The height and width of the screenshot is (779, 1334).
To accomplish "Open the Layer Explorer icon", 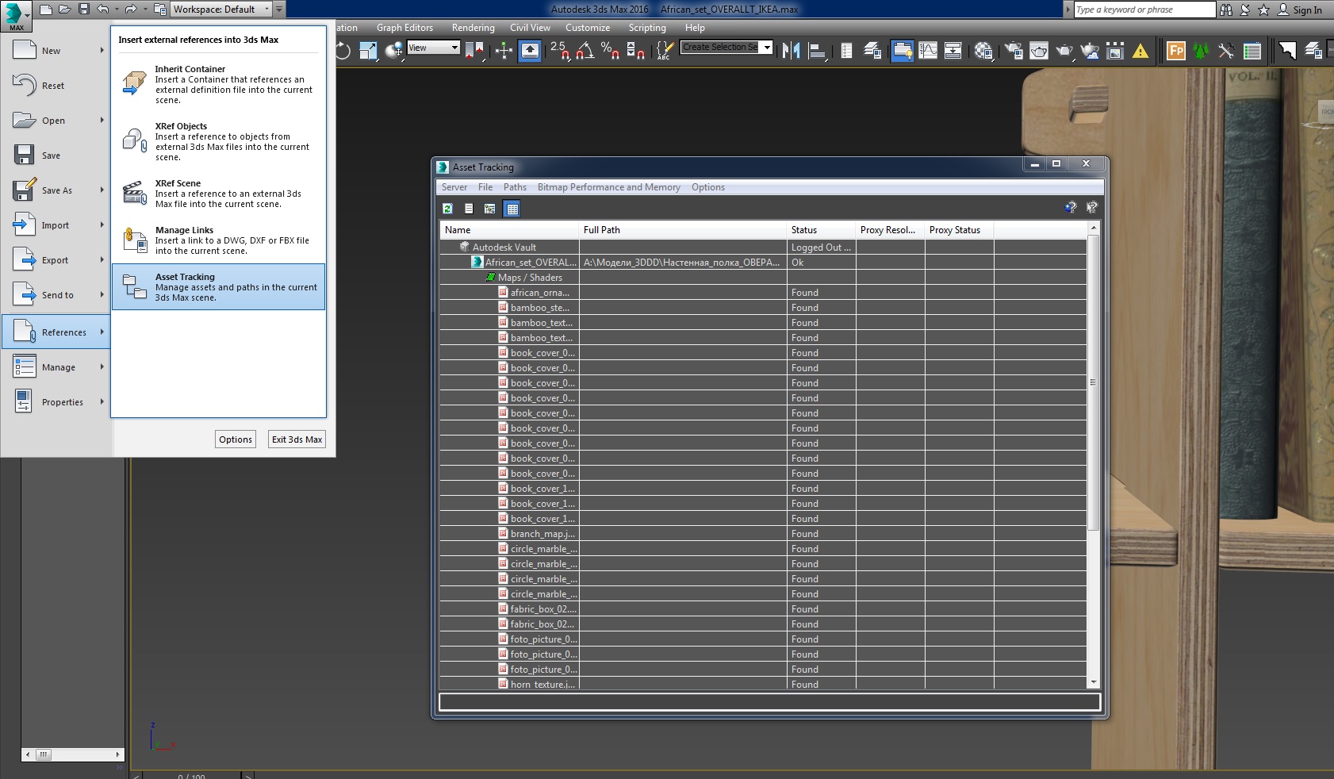I will tap(872, 51).
